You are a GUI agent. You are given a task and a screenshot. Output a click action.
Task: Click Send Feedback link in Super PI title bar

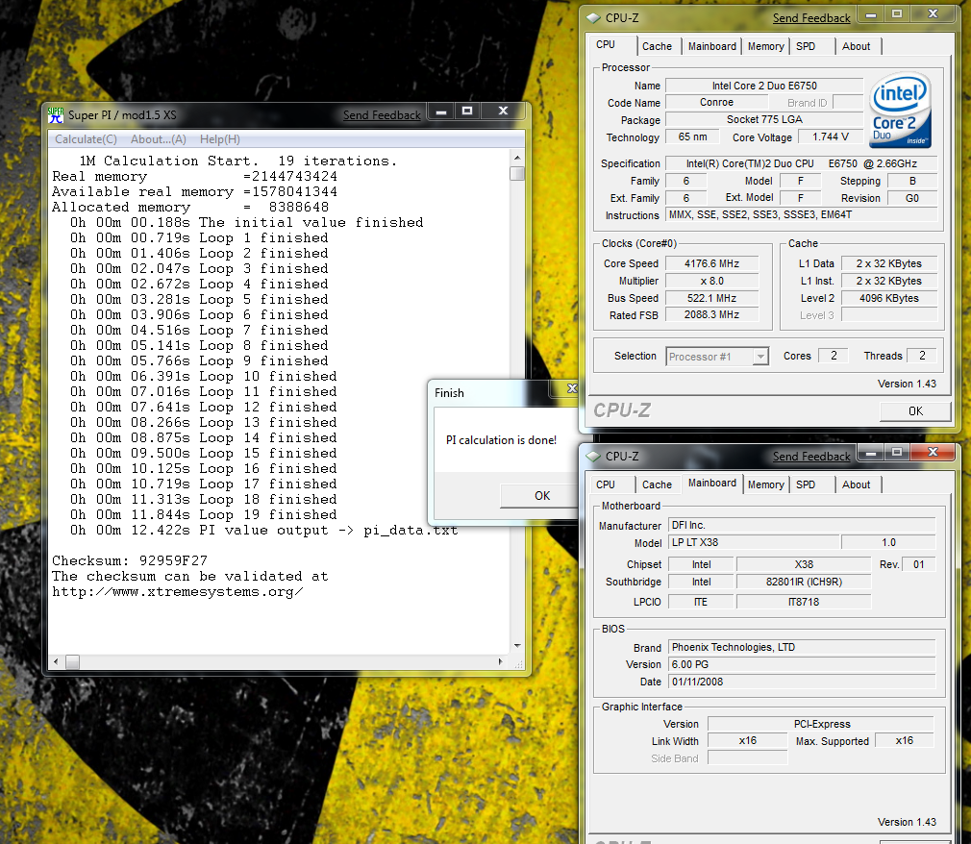(382, 115)
